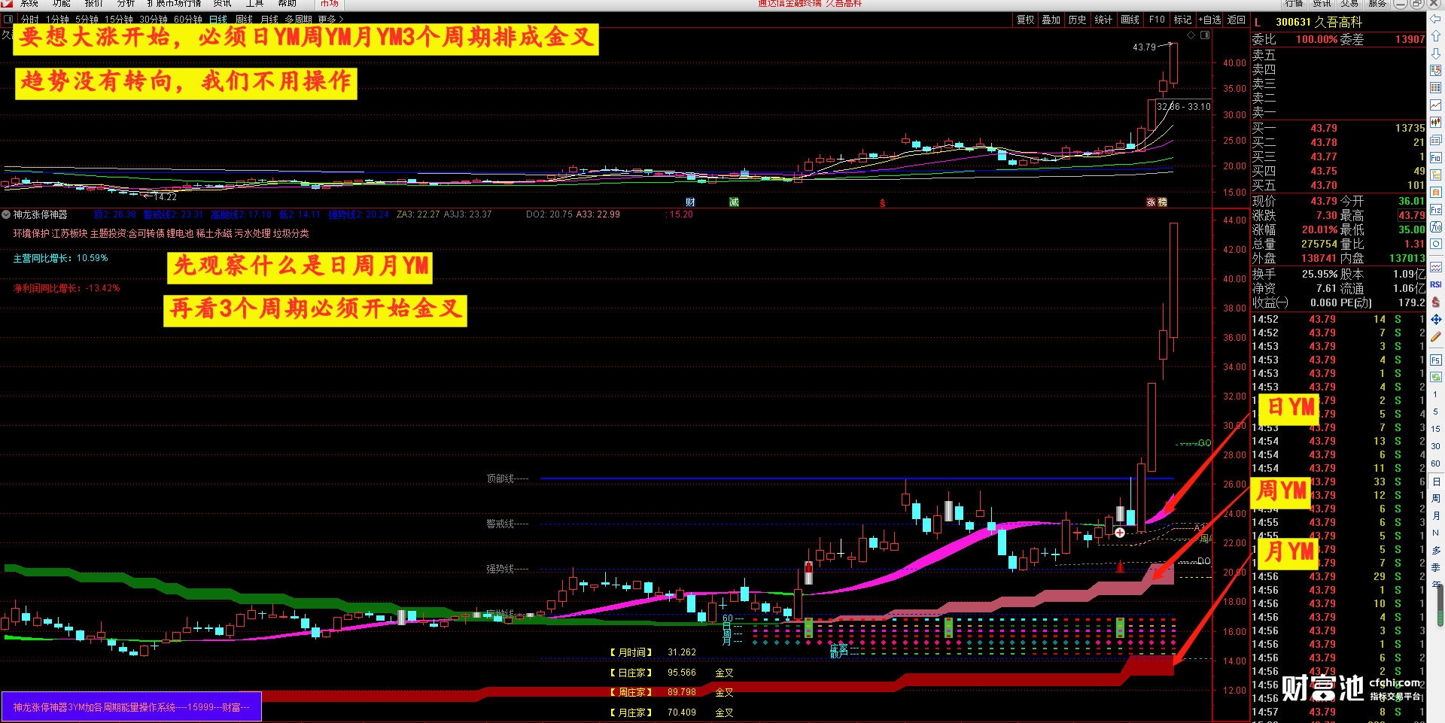Switch to the 分时 chart tab

[29, 20]
